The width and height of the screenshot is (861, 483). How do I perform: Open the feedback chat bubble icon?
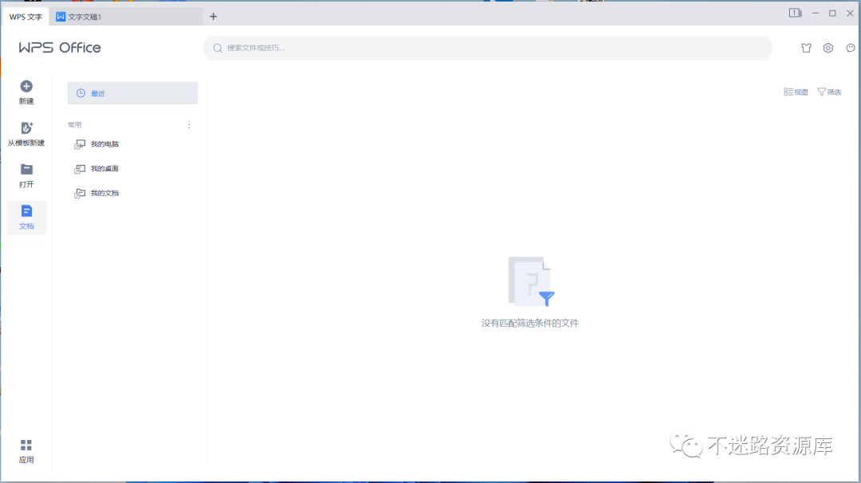[849, 48]
